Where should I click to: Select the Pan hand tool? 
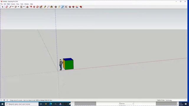point(59,7)
